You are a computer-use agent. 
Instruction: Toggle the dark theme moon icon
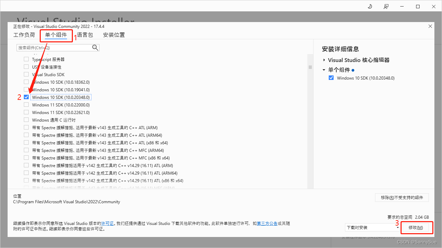pyautogui.click(x=370, y=6)
